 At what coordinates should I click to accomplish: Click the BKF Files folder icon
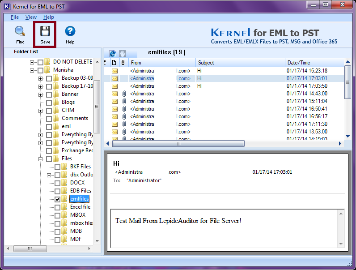(64, 167)
